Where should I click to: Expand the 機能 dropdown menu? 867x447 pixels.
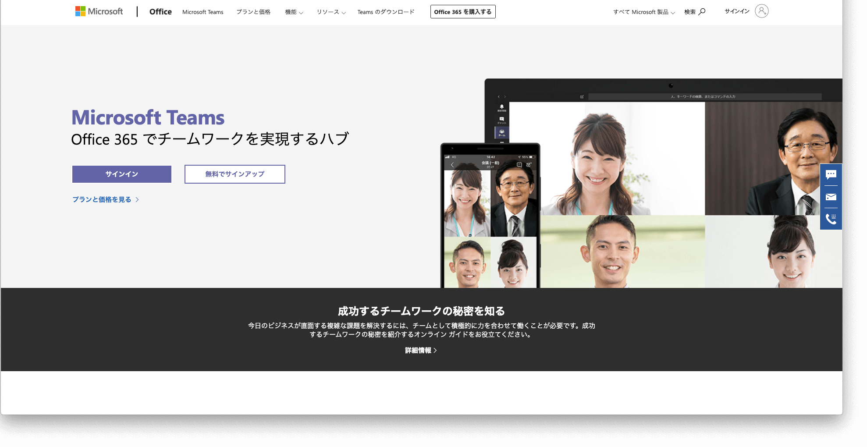pyautogui.click(x=294, y=12)
